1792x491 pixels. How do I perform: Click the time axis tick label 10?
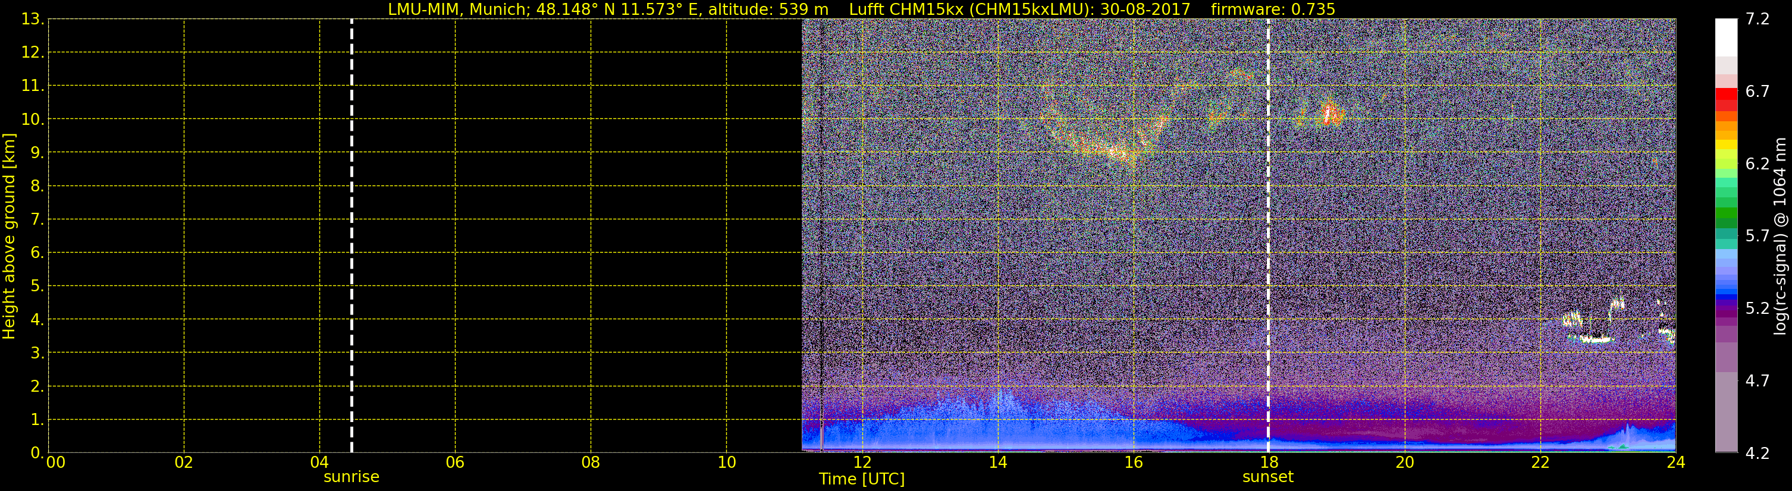[x=726, y=462]
